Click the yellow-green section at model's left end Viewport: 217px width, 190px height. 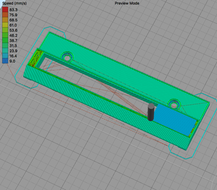(x=36, y=59)
